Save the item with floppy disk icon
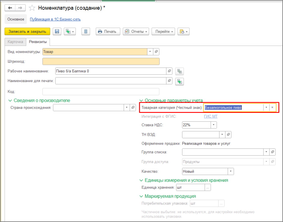Screen dimensions: 283x222 tap(57, 31)
